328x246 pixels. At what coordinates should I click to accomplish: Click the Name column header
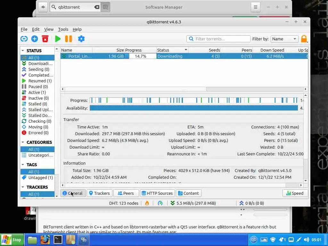(76, 50)
